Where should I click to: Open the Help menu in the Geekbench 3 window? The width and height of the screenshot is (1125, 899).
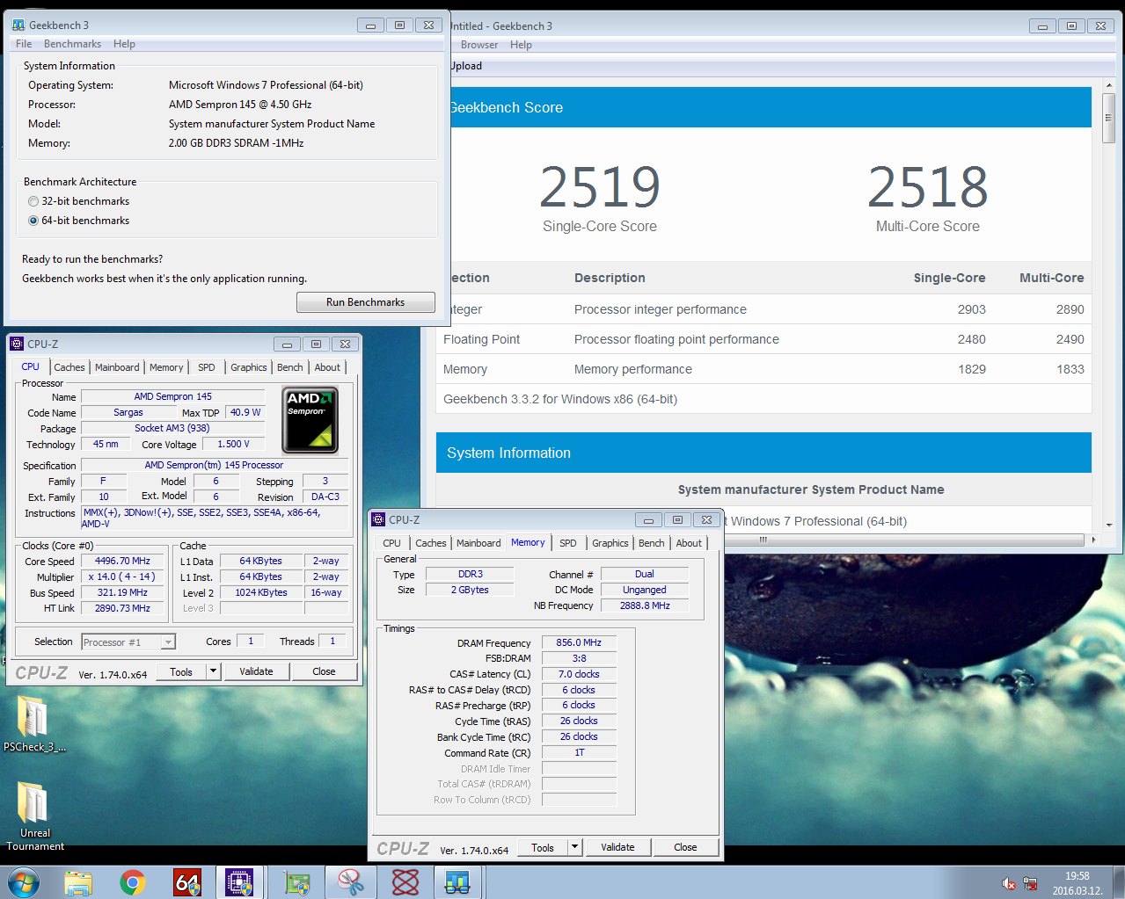124,44
